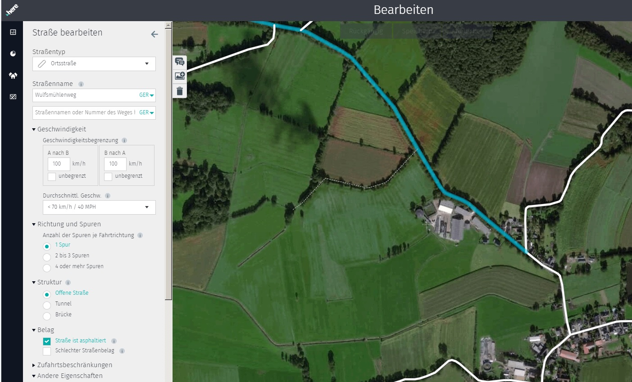Viewport: 632px width, 382px height.
Task: Go back using the panel arrow
Action: point(155,34)
